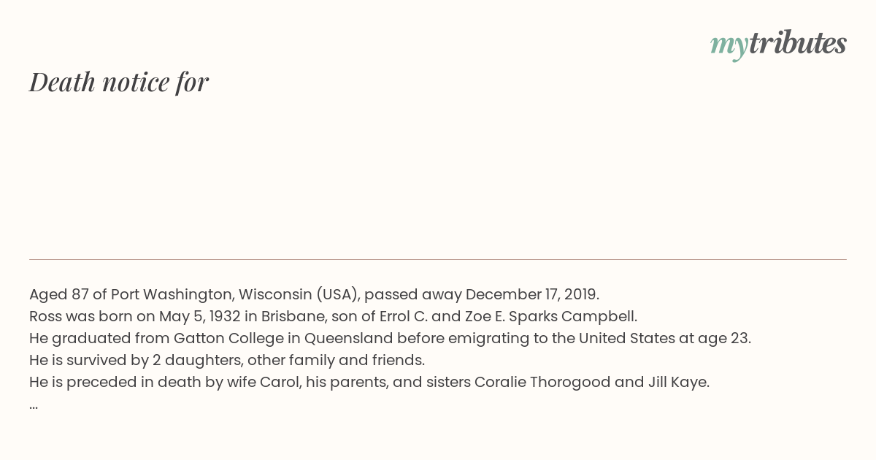Click the blank name area under the heading

coord(438,175)
